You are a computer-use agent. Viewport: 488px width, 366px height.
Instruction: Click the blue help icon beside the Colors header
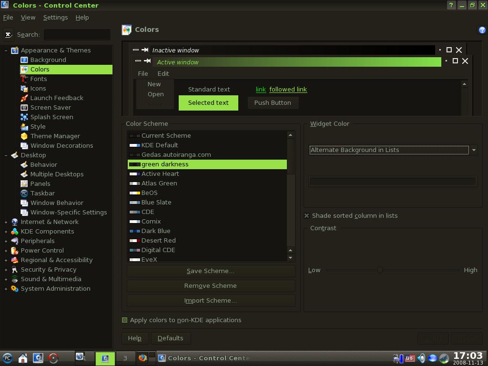pos(482,30)
